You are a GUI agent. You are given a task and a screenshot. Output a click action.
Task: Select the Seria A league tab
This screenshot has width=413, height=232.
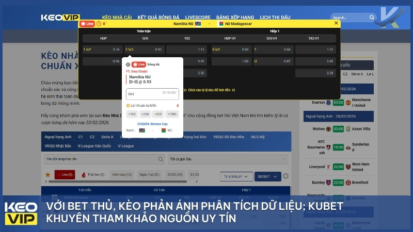pyautogui.click(x=107, y=137)
